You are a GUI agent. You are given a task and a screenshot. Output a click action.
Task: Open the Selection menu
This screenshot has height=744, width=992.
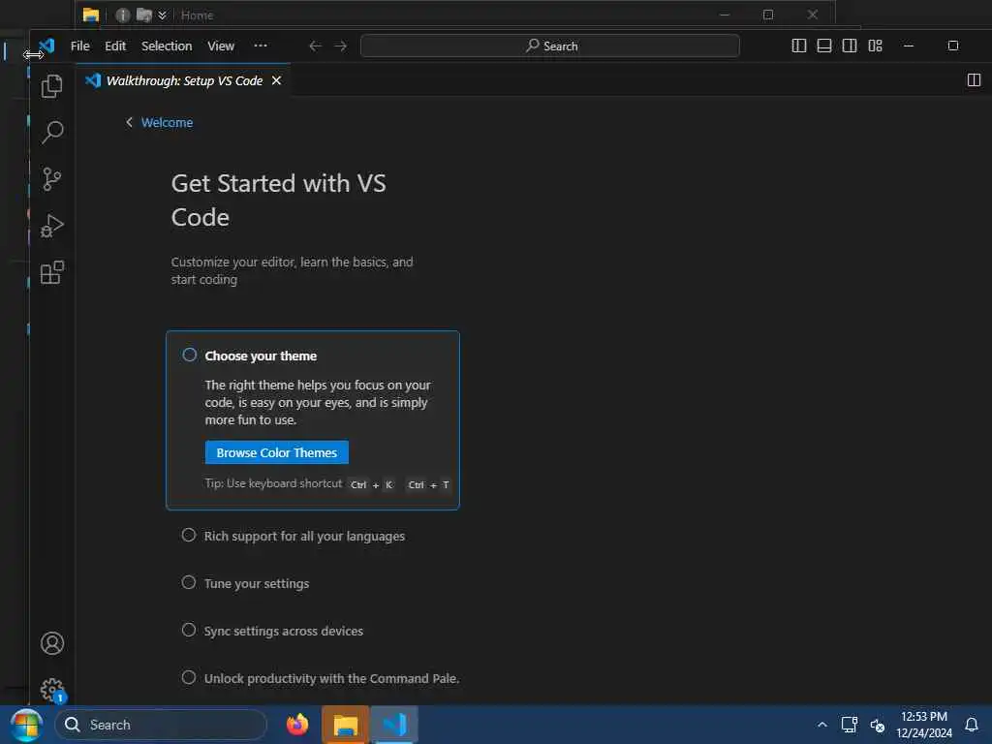point(167,46)
